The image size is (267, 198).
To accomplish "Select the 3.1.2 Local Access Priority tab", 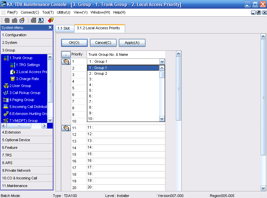I will point(99,28).
